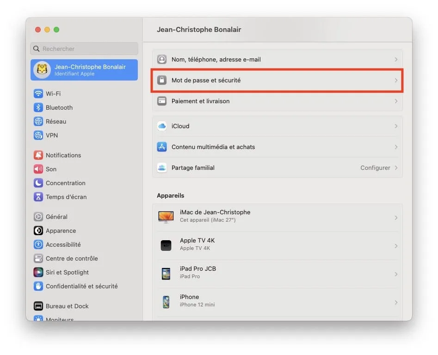Viewport: 438px width, 355px height.
Task: Click in the Rechercher search field
Action: [x=84, y=49]
